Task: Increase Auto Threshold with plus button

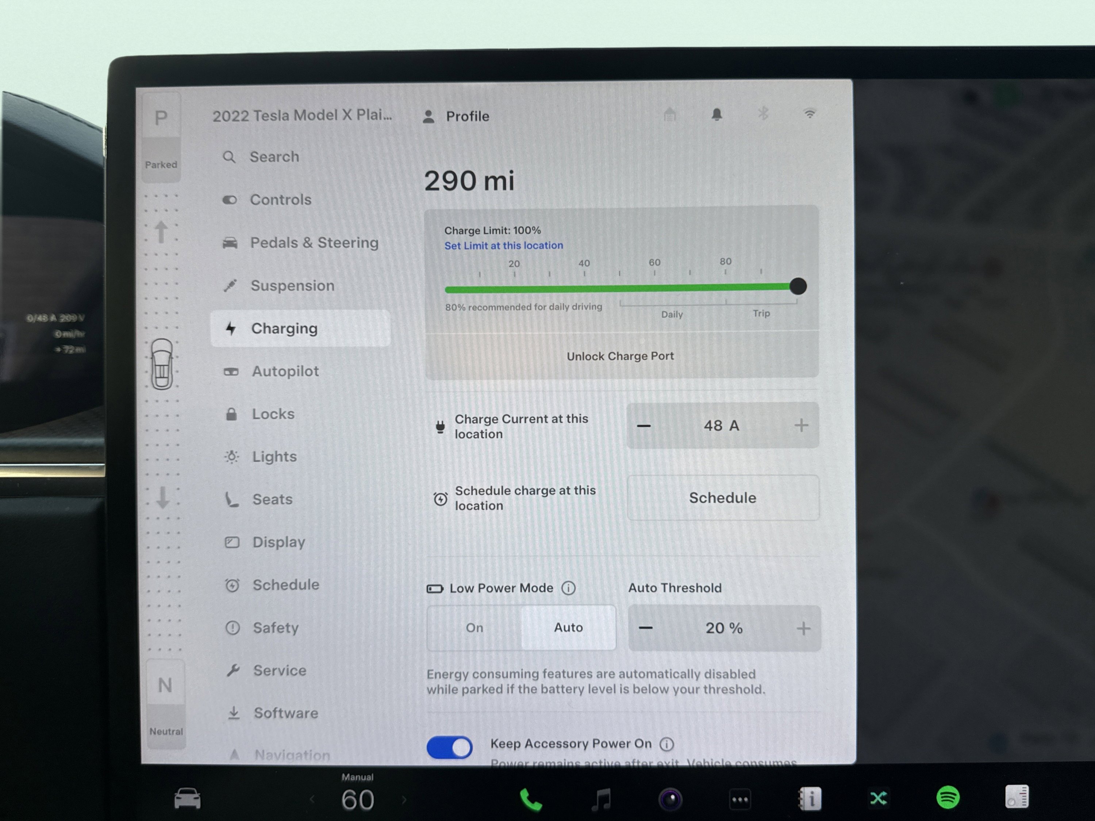Action: click(803, 629)
